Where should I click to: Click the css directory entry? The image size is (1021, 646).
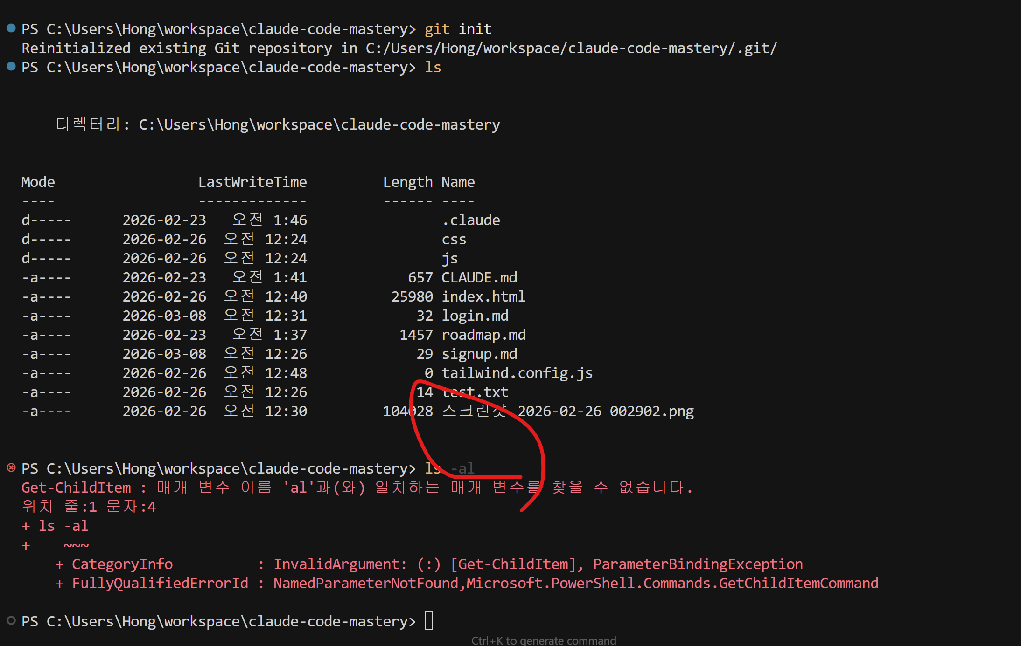pos(454,240)
